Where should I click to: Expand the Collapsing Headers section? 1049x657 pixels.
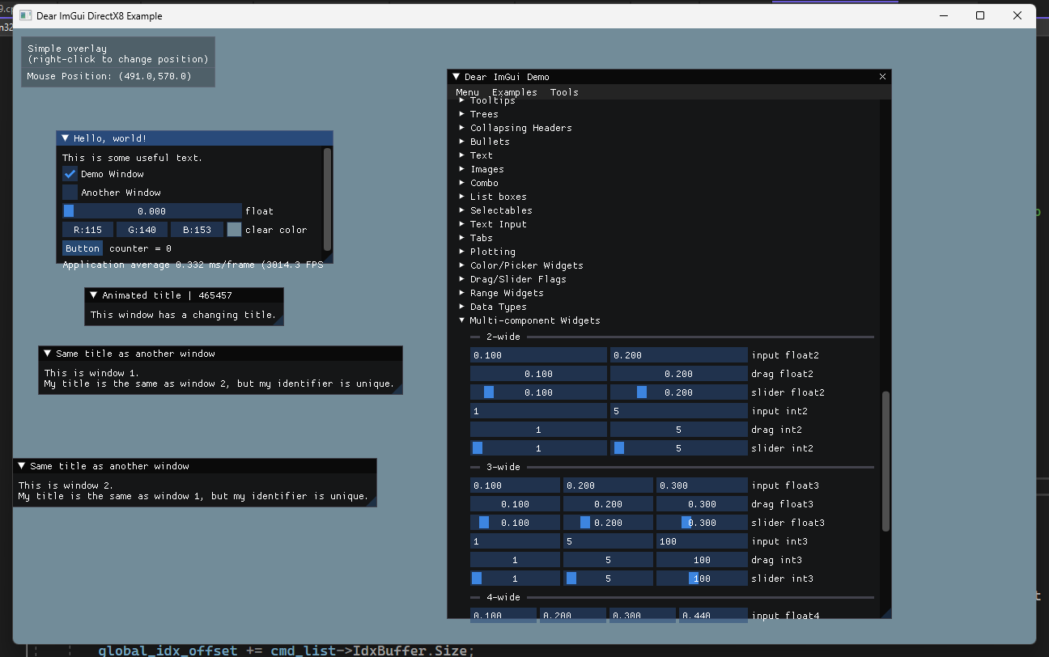click(520, 127)
